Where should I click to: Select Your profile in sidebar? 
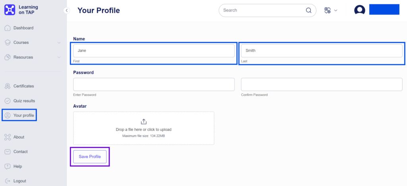coord(23,116)
